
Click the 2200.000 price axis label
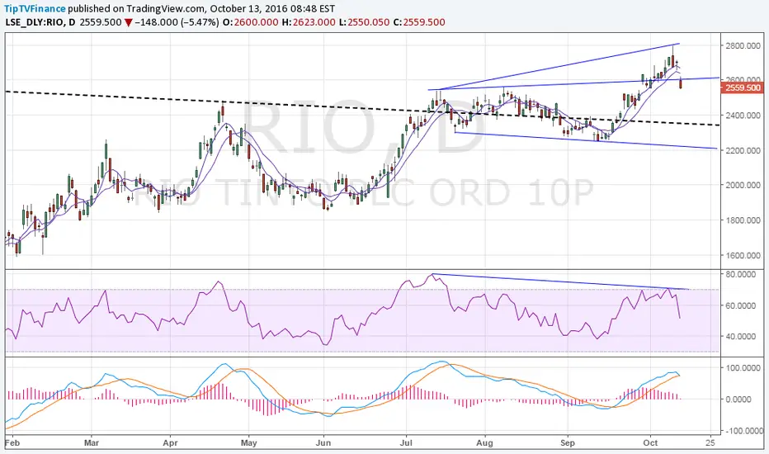[743, 150]
